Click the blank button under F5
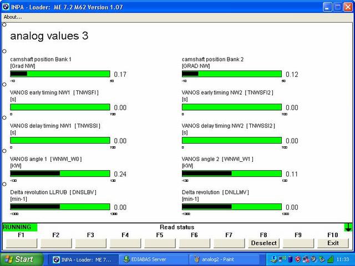Screen dimensions: 355x266 160,243
